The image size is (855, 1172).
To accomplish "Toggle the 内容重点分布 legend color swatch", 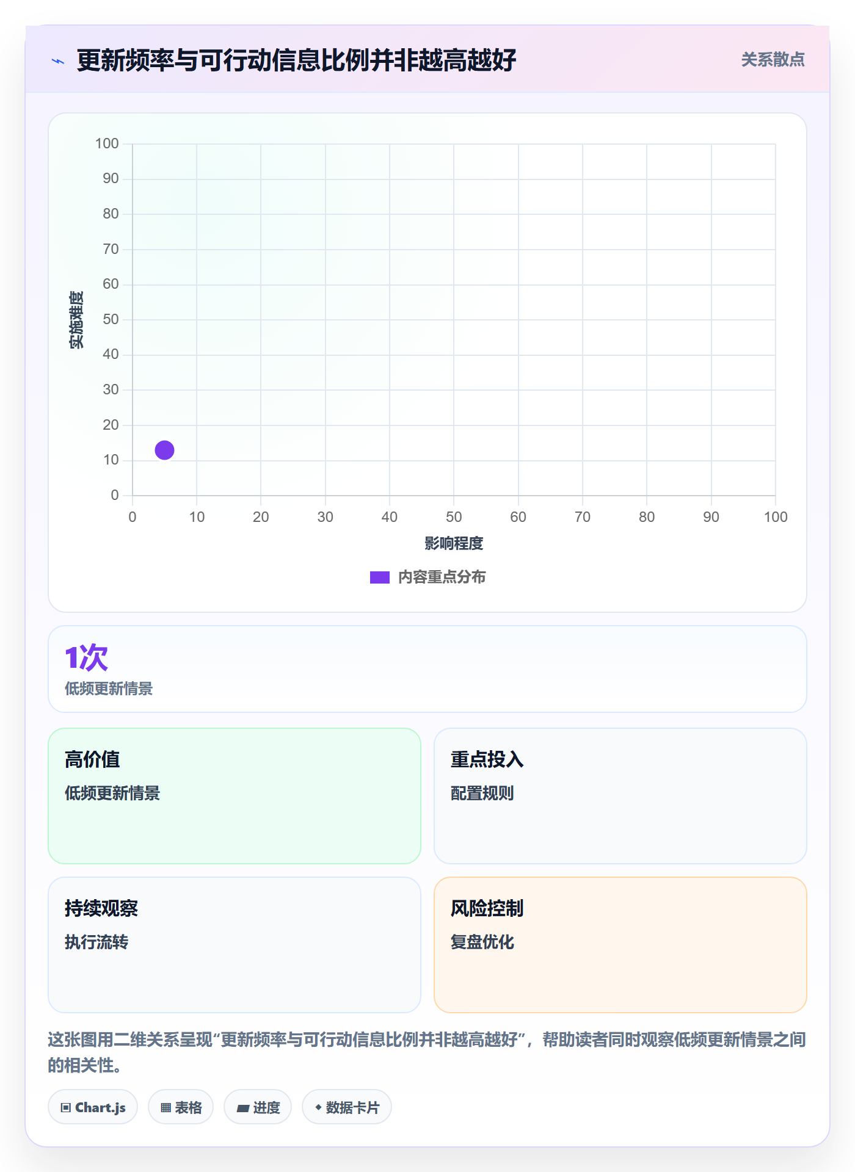I will coord(379,577).
